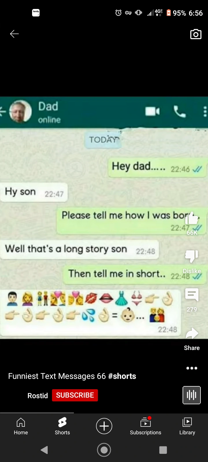This screenshot has height=462, width=208.
Task: Open the Subscriptions tab
Action: pyautogui.click(x=146, y=426)
